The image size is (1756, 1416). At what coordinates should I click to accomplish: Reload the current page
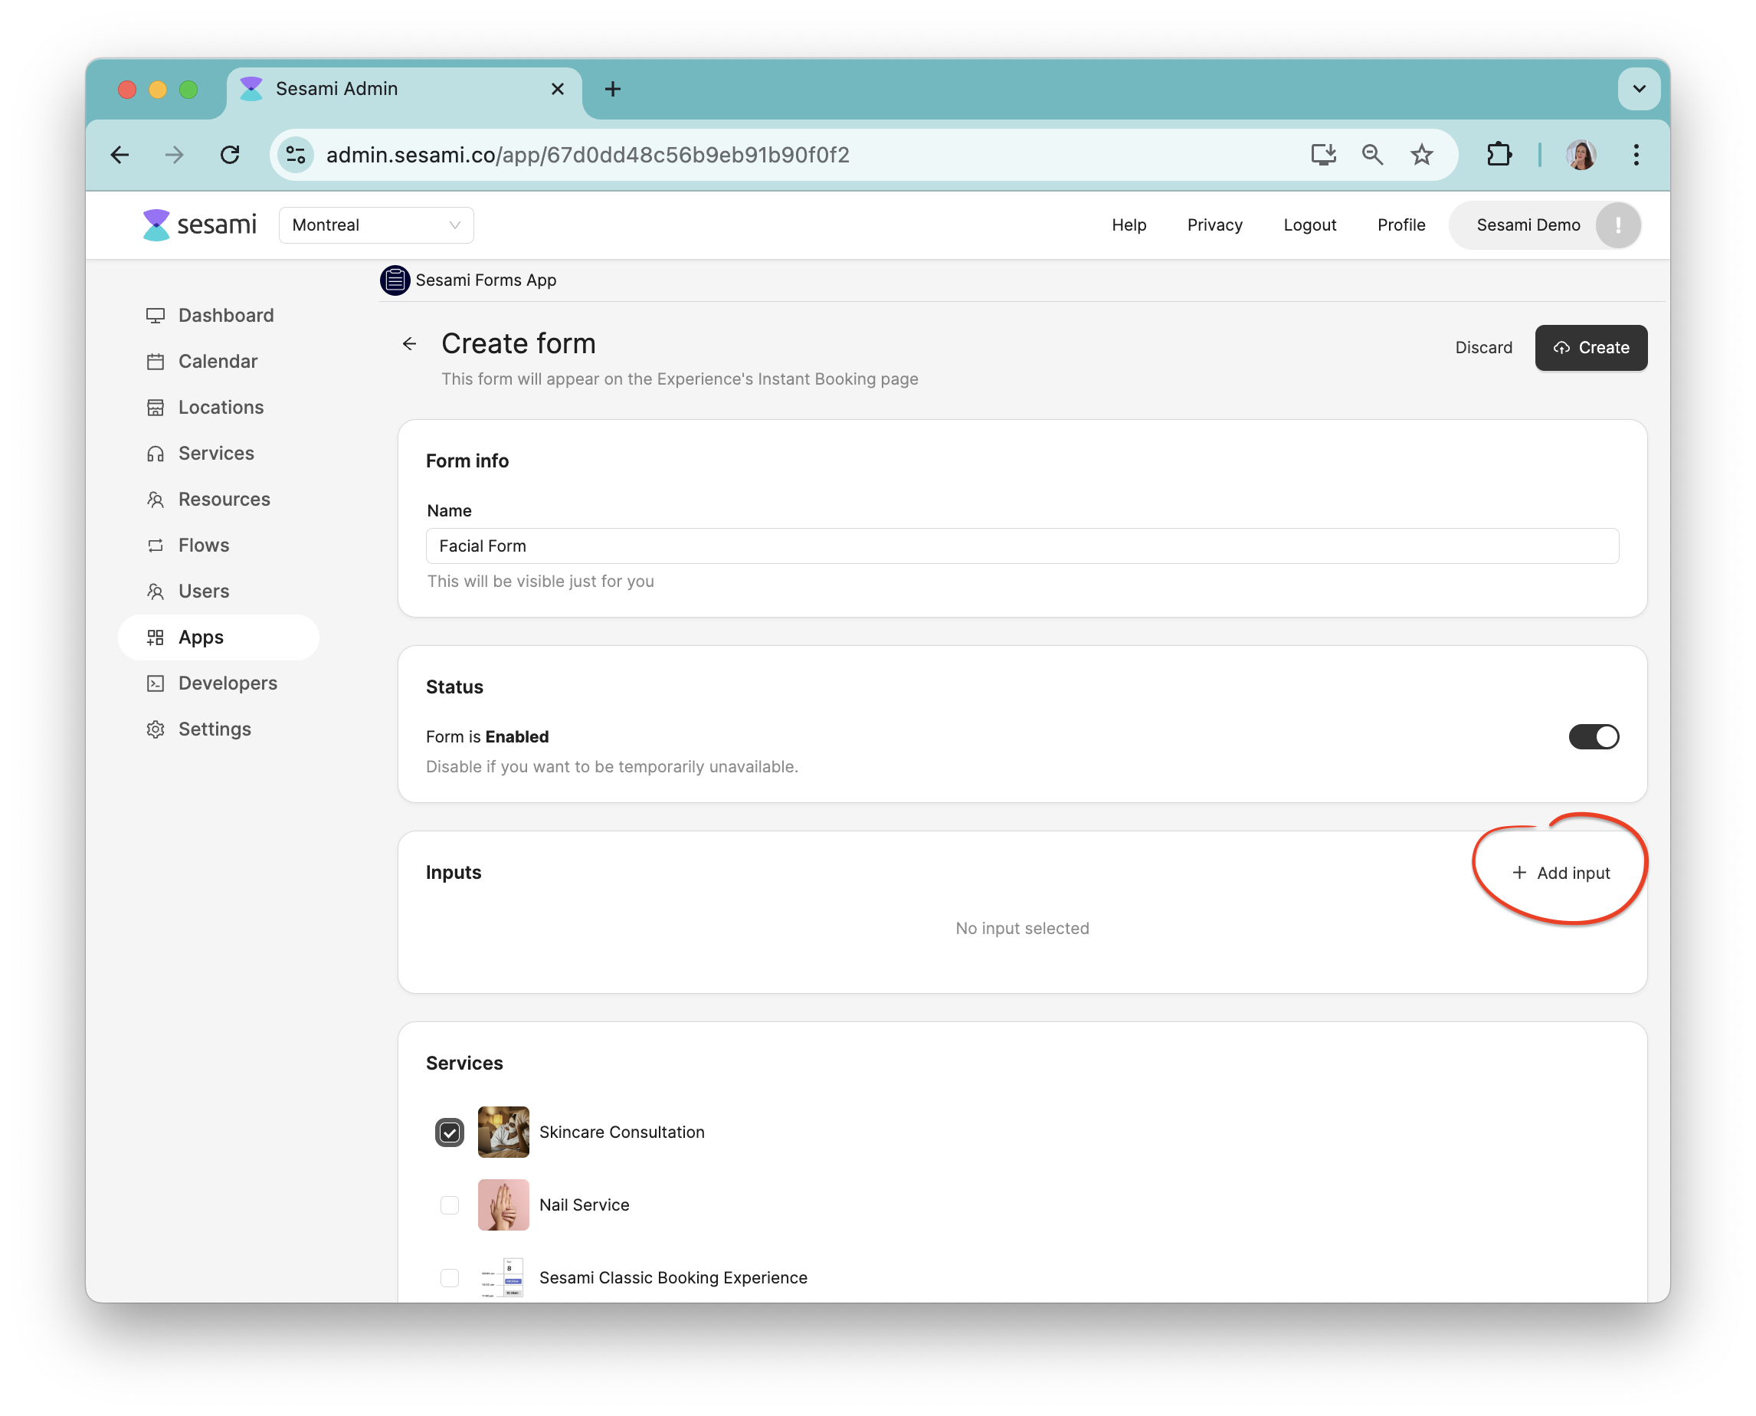pos(230,155)
